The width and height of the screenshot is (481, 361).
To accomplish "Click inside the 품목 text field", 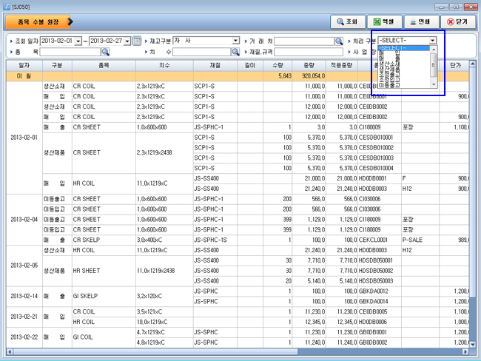I will 70,52.
